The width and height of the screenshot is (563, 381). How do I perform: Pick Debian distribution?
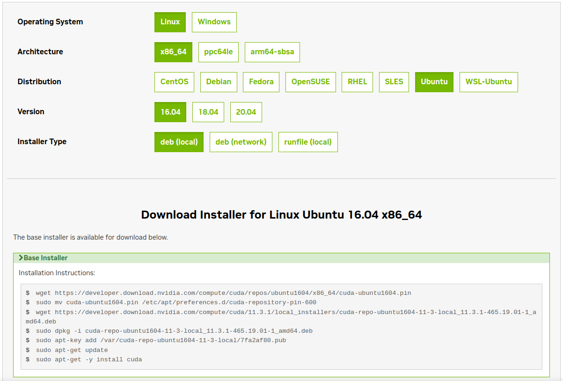[x=219, y=82]
